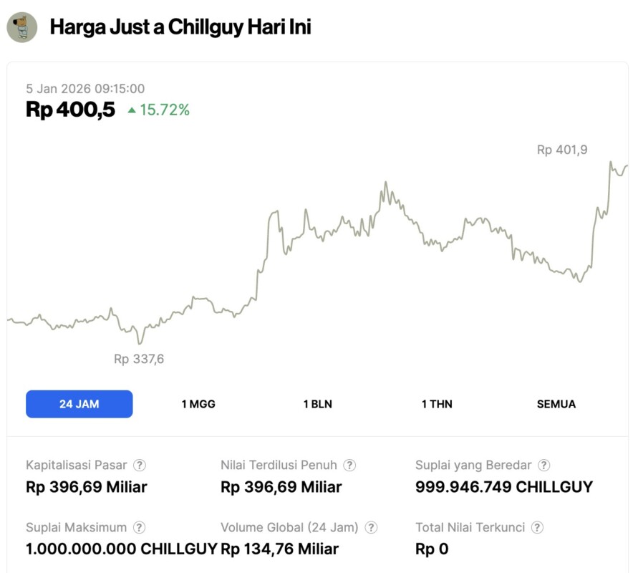Image resolution: width=633 pixels, height=573 pixels.
Task: Click help icon beside Kapitalisasi Pasar
Action: point(140,466)
